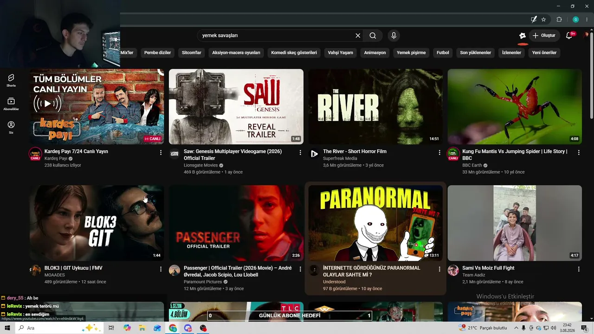Open the Kung Fu Mantis Vs Jumping Spider title
Screen dimensions: 594x334
click(515, 155)
